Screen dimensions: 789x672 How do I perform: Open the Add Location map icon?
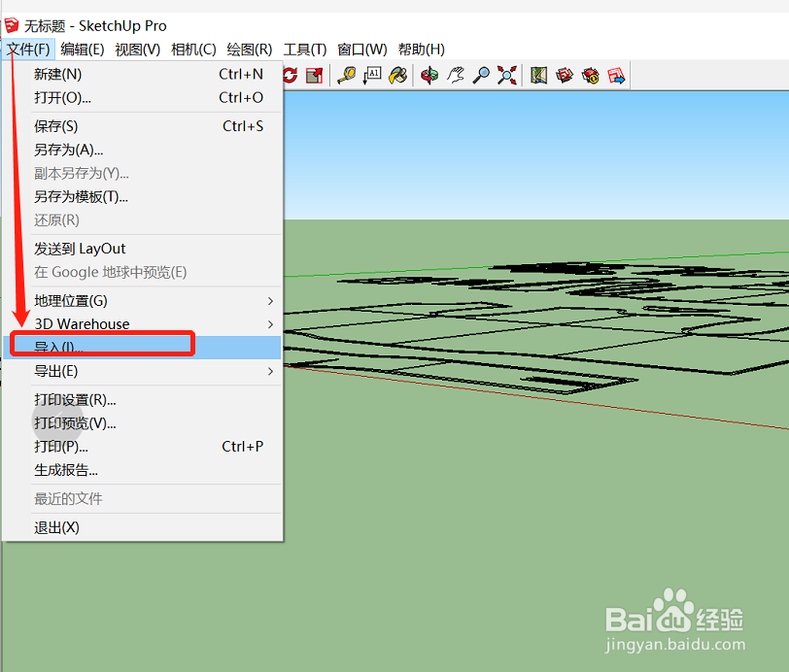(538, 76)
